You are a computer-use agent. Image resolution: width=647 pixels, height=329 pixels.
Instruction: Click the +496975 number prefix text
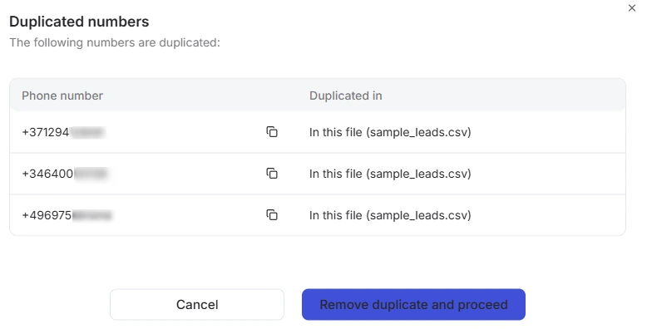pos(47,216)
